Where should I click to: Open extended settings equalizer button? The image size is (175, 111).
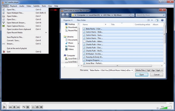28,107
